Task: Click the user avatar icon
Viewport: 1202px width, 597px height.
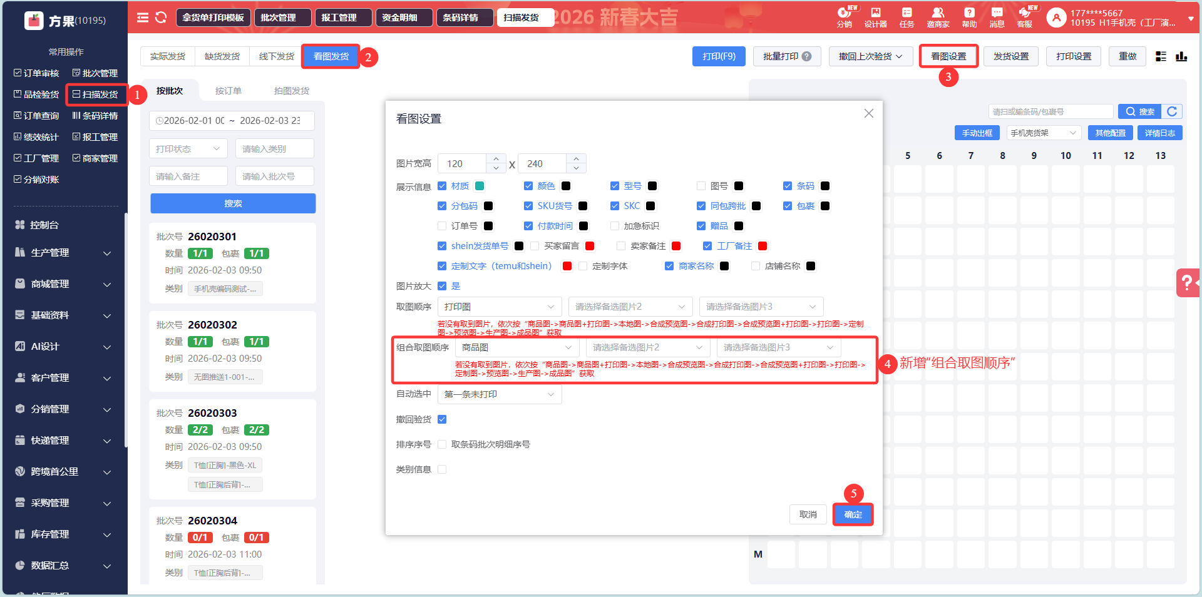Action: point(1057,18)
